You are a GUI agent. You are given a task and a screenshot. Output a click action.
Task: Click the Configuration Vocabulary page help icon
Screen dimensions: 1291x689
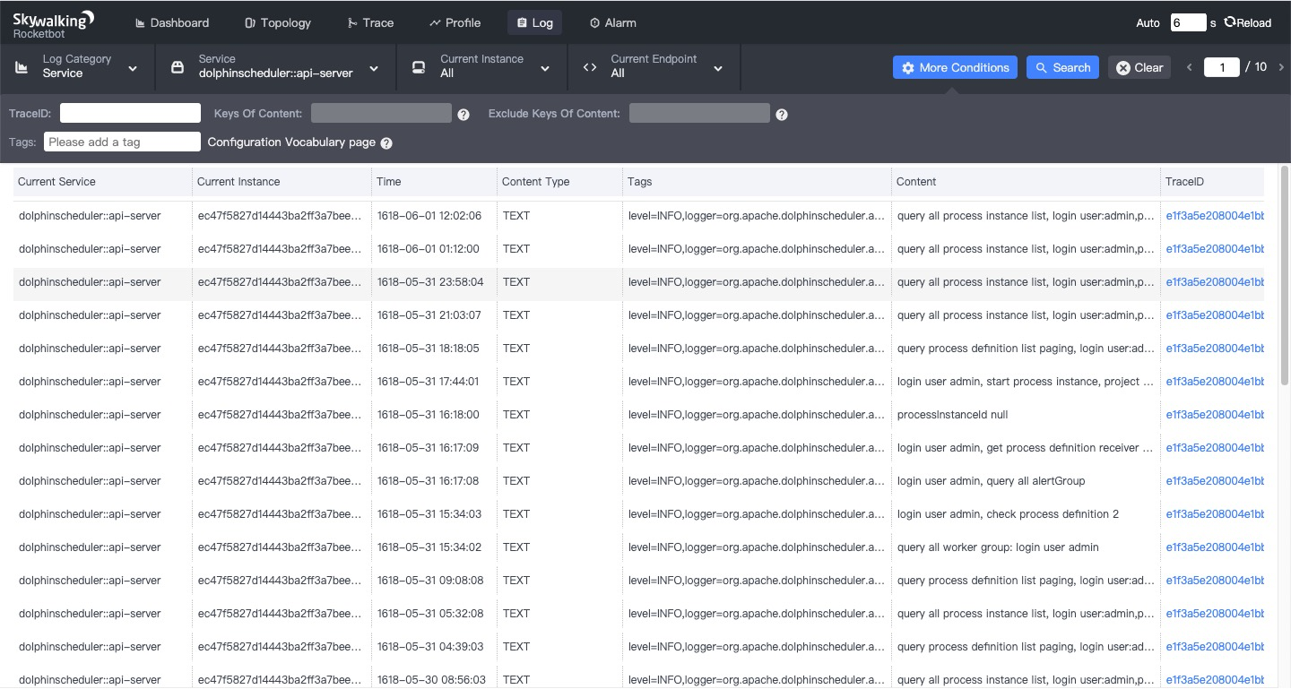(386, 143)
